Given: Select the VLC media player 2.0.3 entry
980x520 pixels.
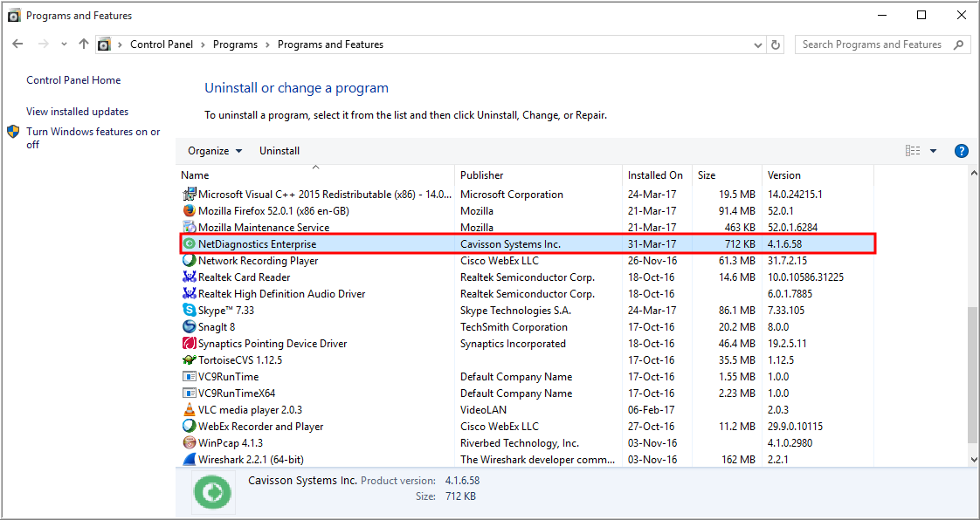Looking at the screenshot, I should (250, 409).
